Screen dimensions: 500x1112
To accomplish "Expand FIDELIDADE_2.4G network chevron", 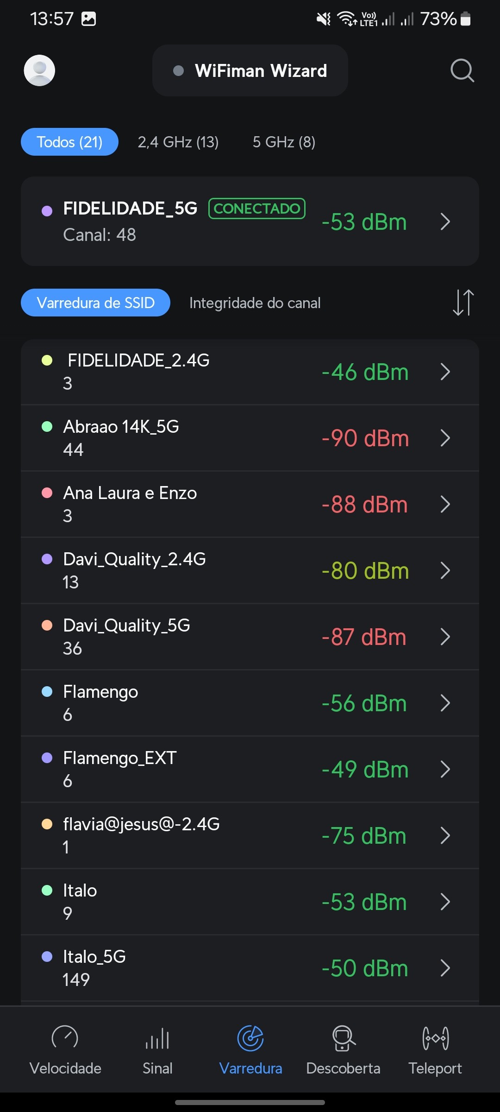I will (445, 372).
